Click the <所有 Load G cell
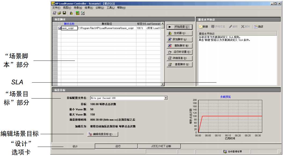The width and height of the screenshot is (284, 156). 153,28
